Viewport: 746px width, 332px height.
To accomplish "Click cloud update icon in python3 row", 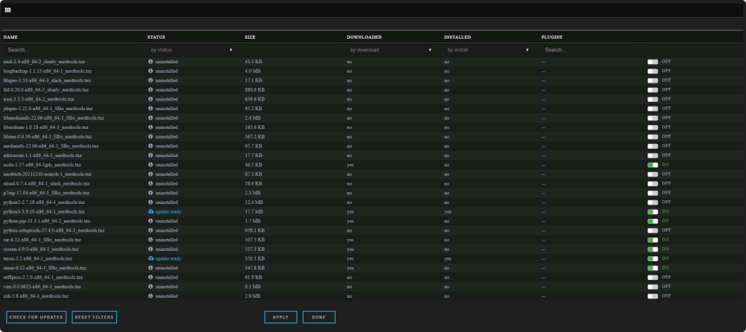I will [x=151, y=212].
